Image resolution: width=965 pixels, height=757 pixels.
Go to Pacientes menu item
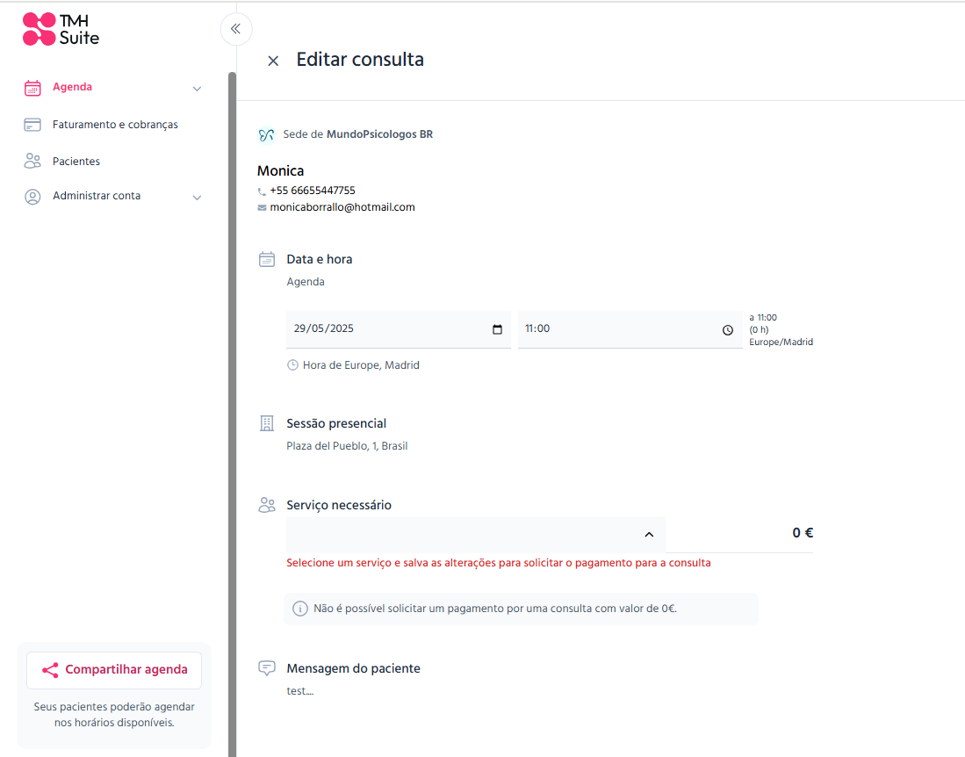pyautogui.click(x=76, y=162)
